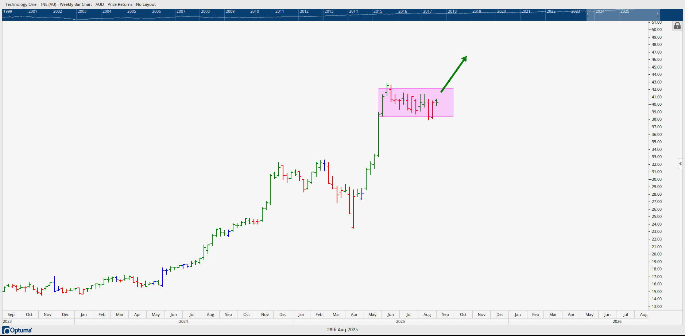Click the 2023 year label on date axis
This screenshot has width=685, height=336.
pos(7,321)
